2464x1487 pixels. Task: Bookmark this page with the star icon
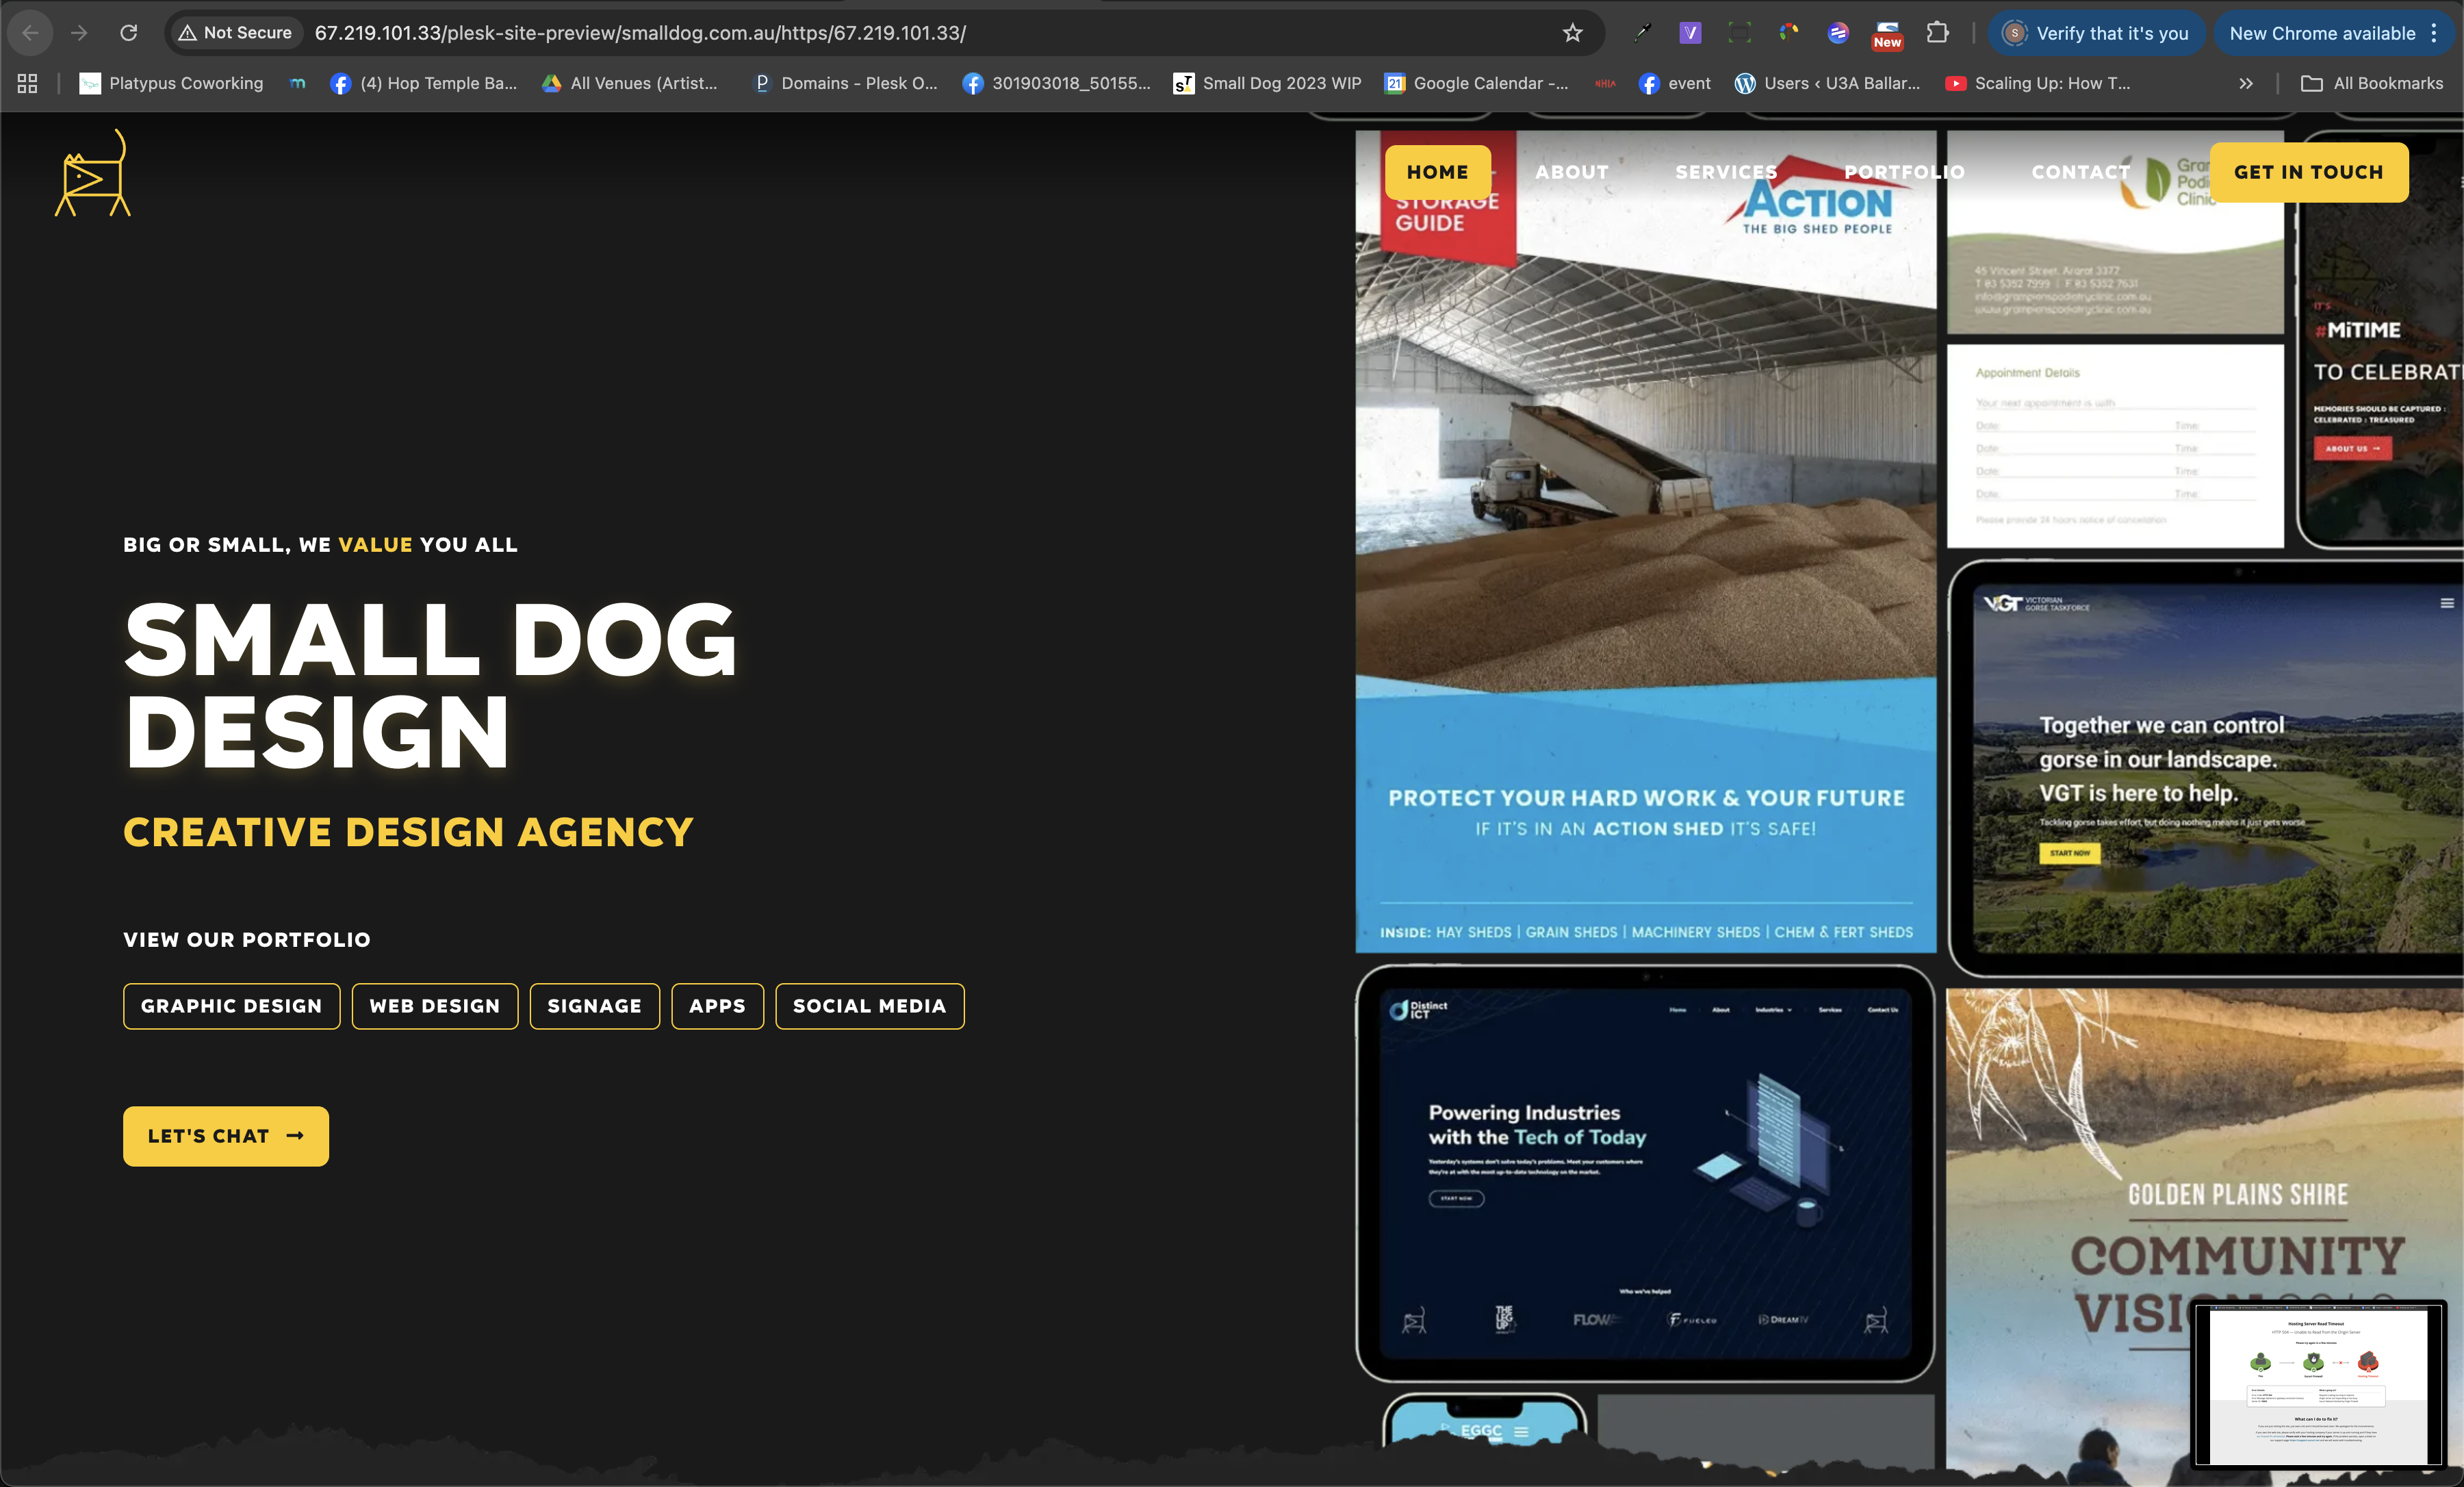coord(1572,33)
